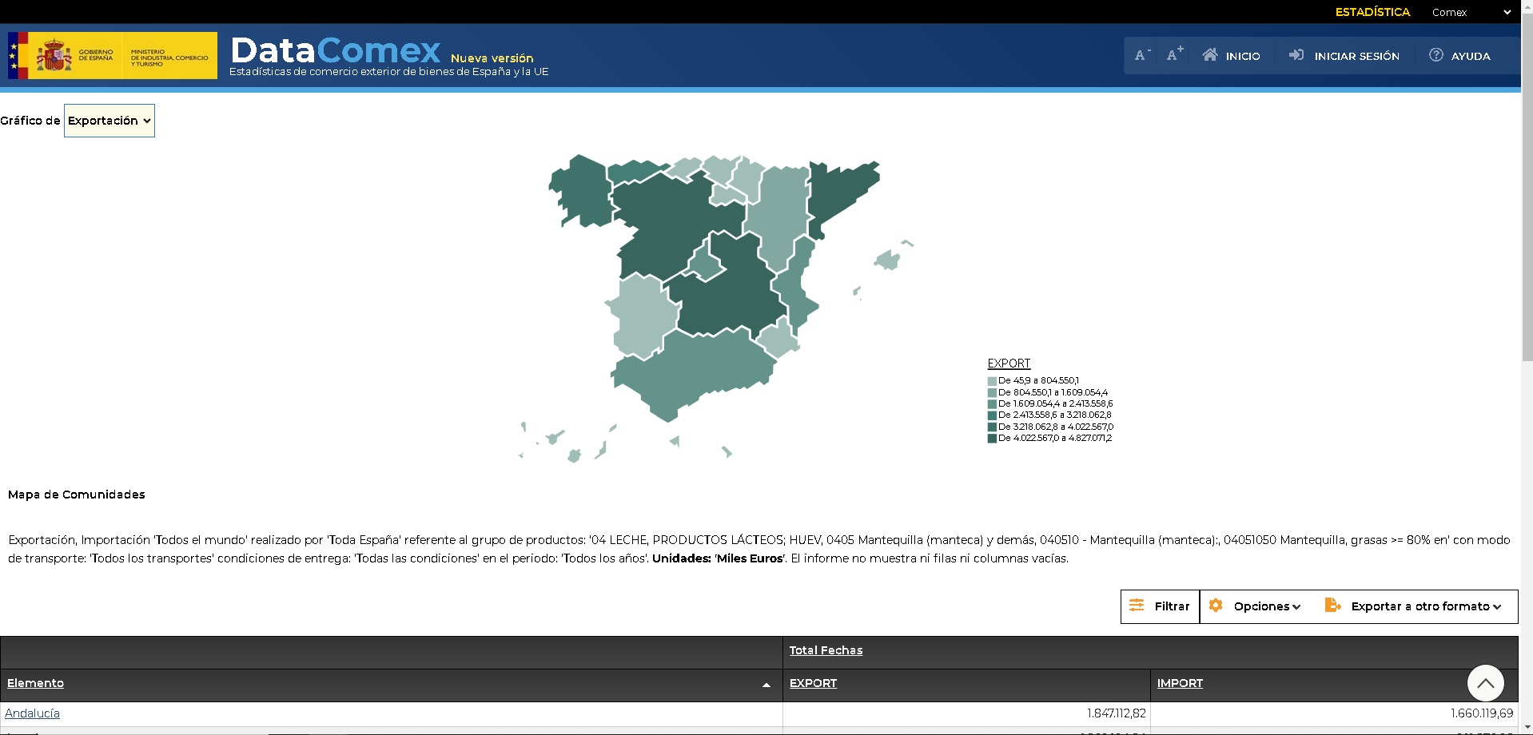This screenshot has height=735, width=1533.
Task: Select the ESTADÍSTICA menu item
Action: coord(1372,12)
